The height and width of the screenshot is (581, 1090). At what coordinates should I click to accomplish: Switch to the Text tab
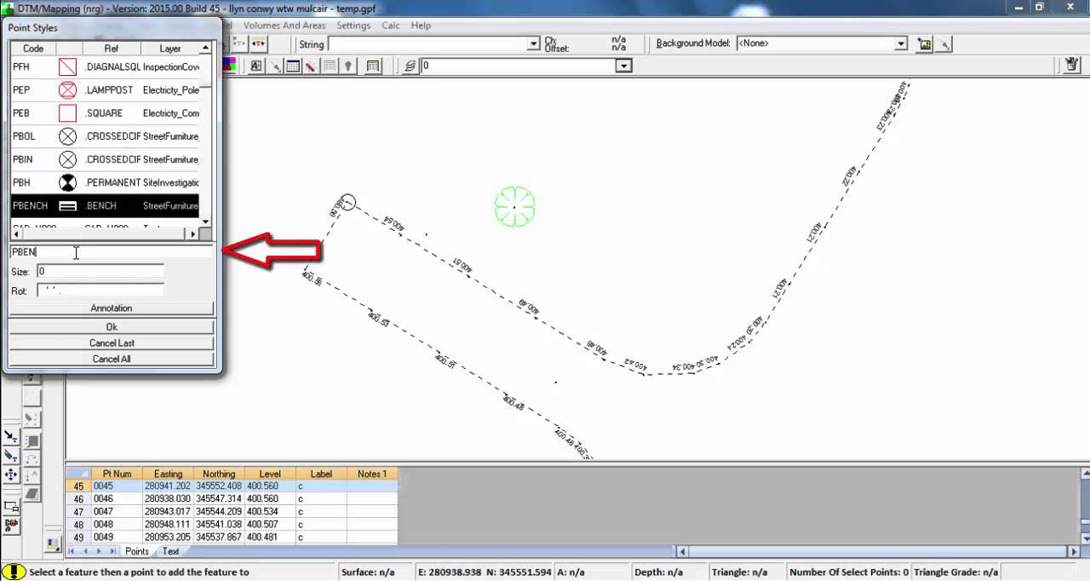170,551
